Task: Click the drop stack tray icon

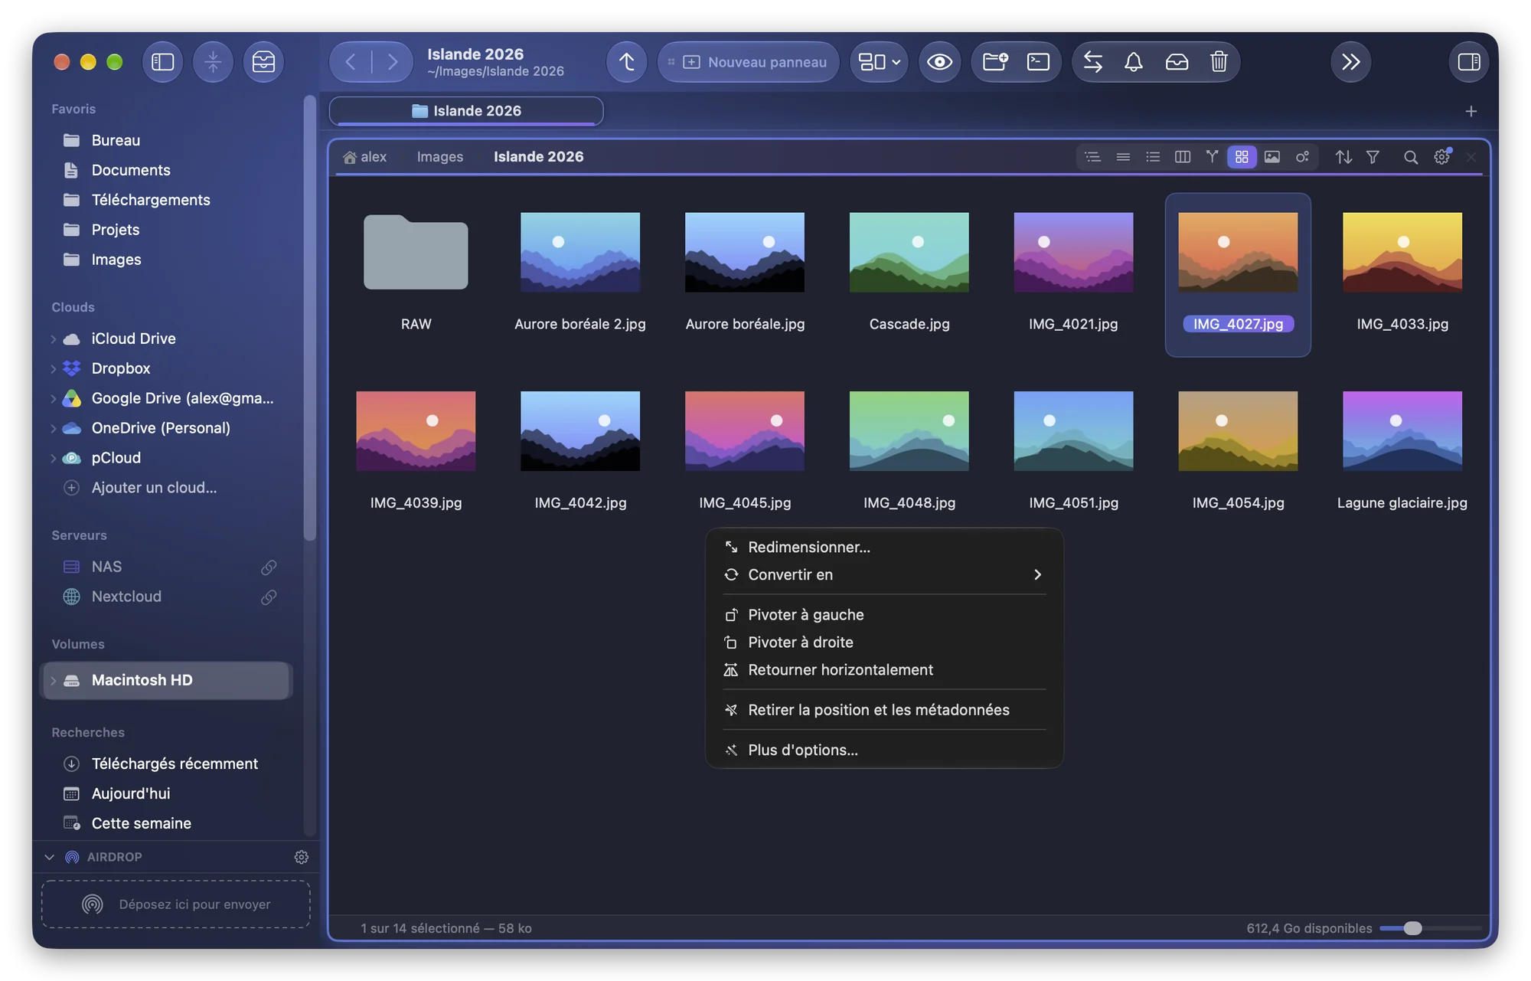Action: point(1177,62)
